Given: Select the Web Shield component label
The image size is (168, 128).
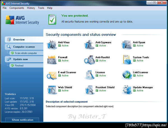Looking at the screenshot, I should pos(65,87).
